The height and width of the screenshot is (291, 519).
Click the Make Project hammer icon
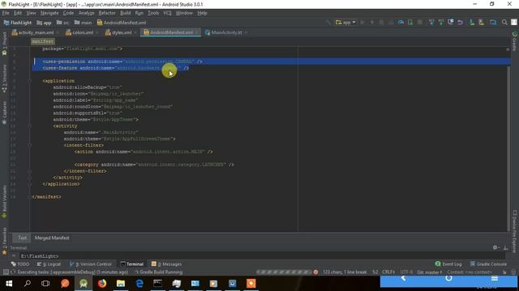[x=328, y=23]
